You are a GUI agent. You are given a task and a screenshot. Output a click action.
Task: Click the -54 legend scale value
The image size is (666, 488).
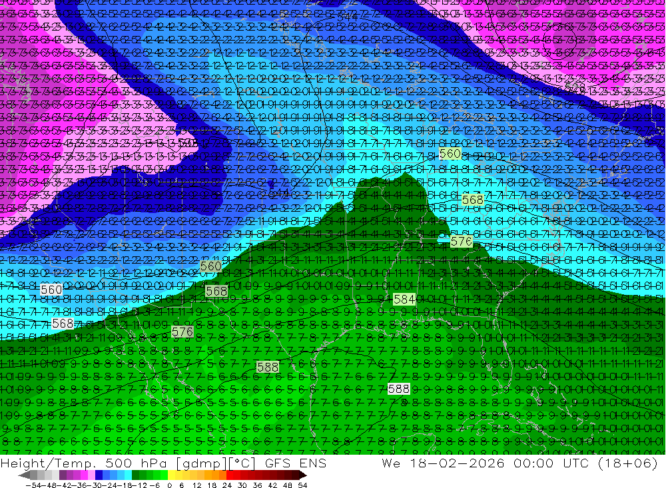click(32, 485)
